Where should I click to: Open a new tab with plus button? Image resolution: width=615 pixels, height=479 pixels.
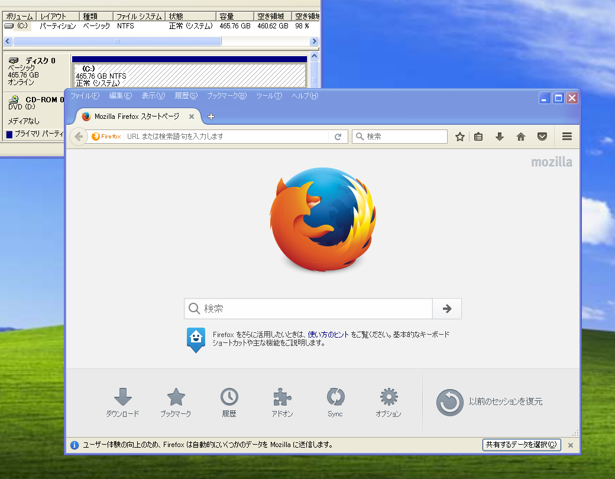click(x=211, y=116)
